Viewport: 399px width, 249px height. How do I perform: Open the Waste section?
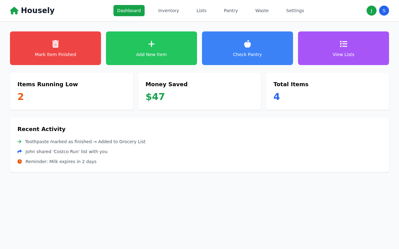coord(262,11)
